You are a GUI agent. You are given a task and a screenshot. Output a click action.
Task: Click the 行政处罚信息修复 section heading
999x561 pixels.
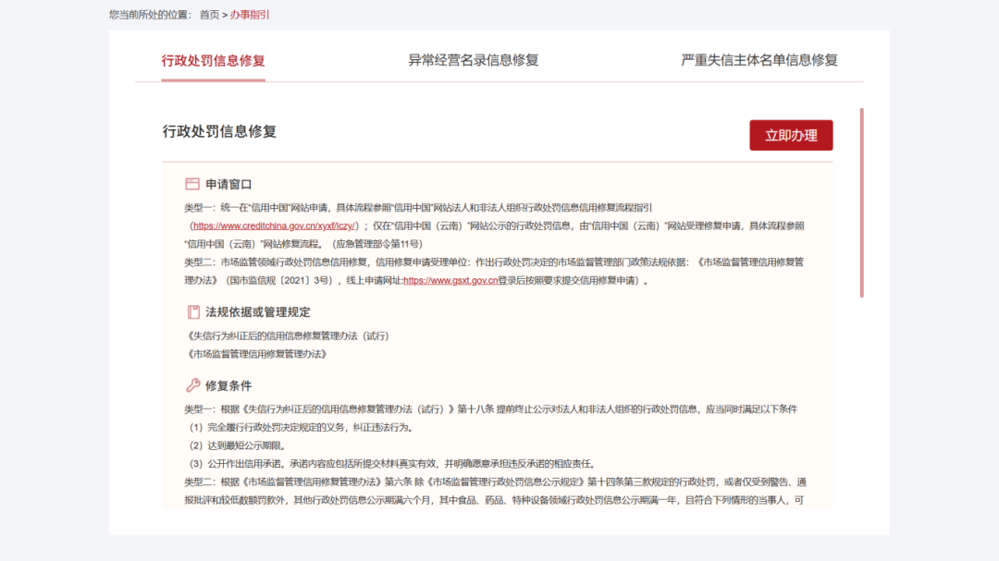click(x=219, y=132)
